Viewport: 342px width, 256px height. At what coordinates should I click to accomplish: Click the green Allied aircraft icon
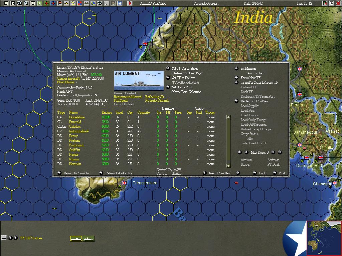[46, 3]
